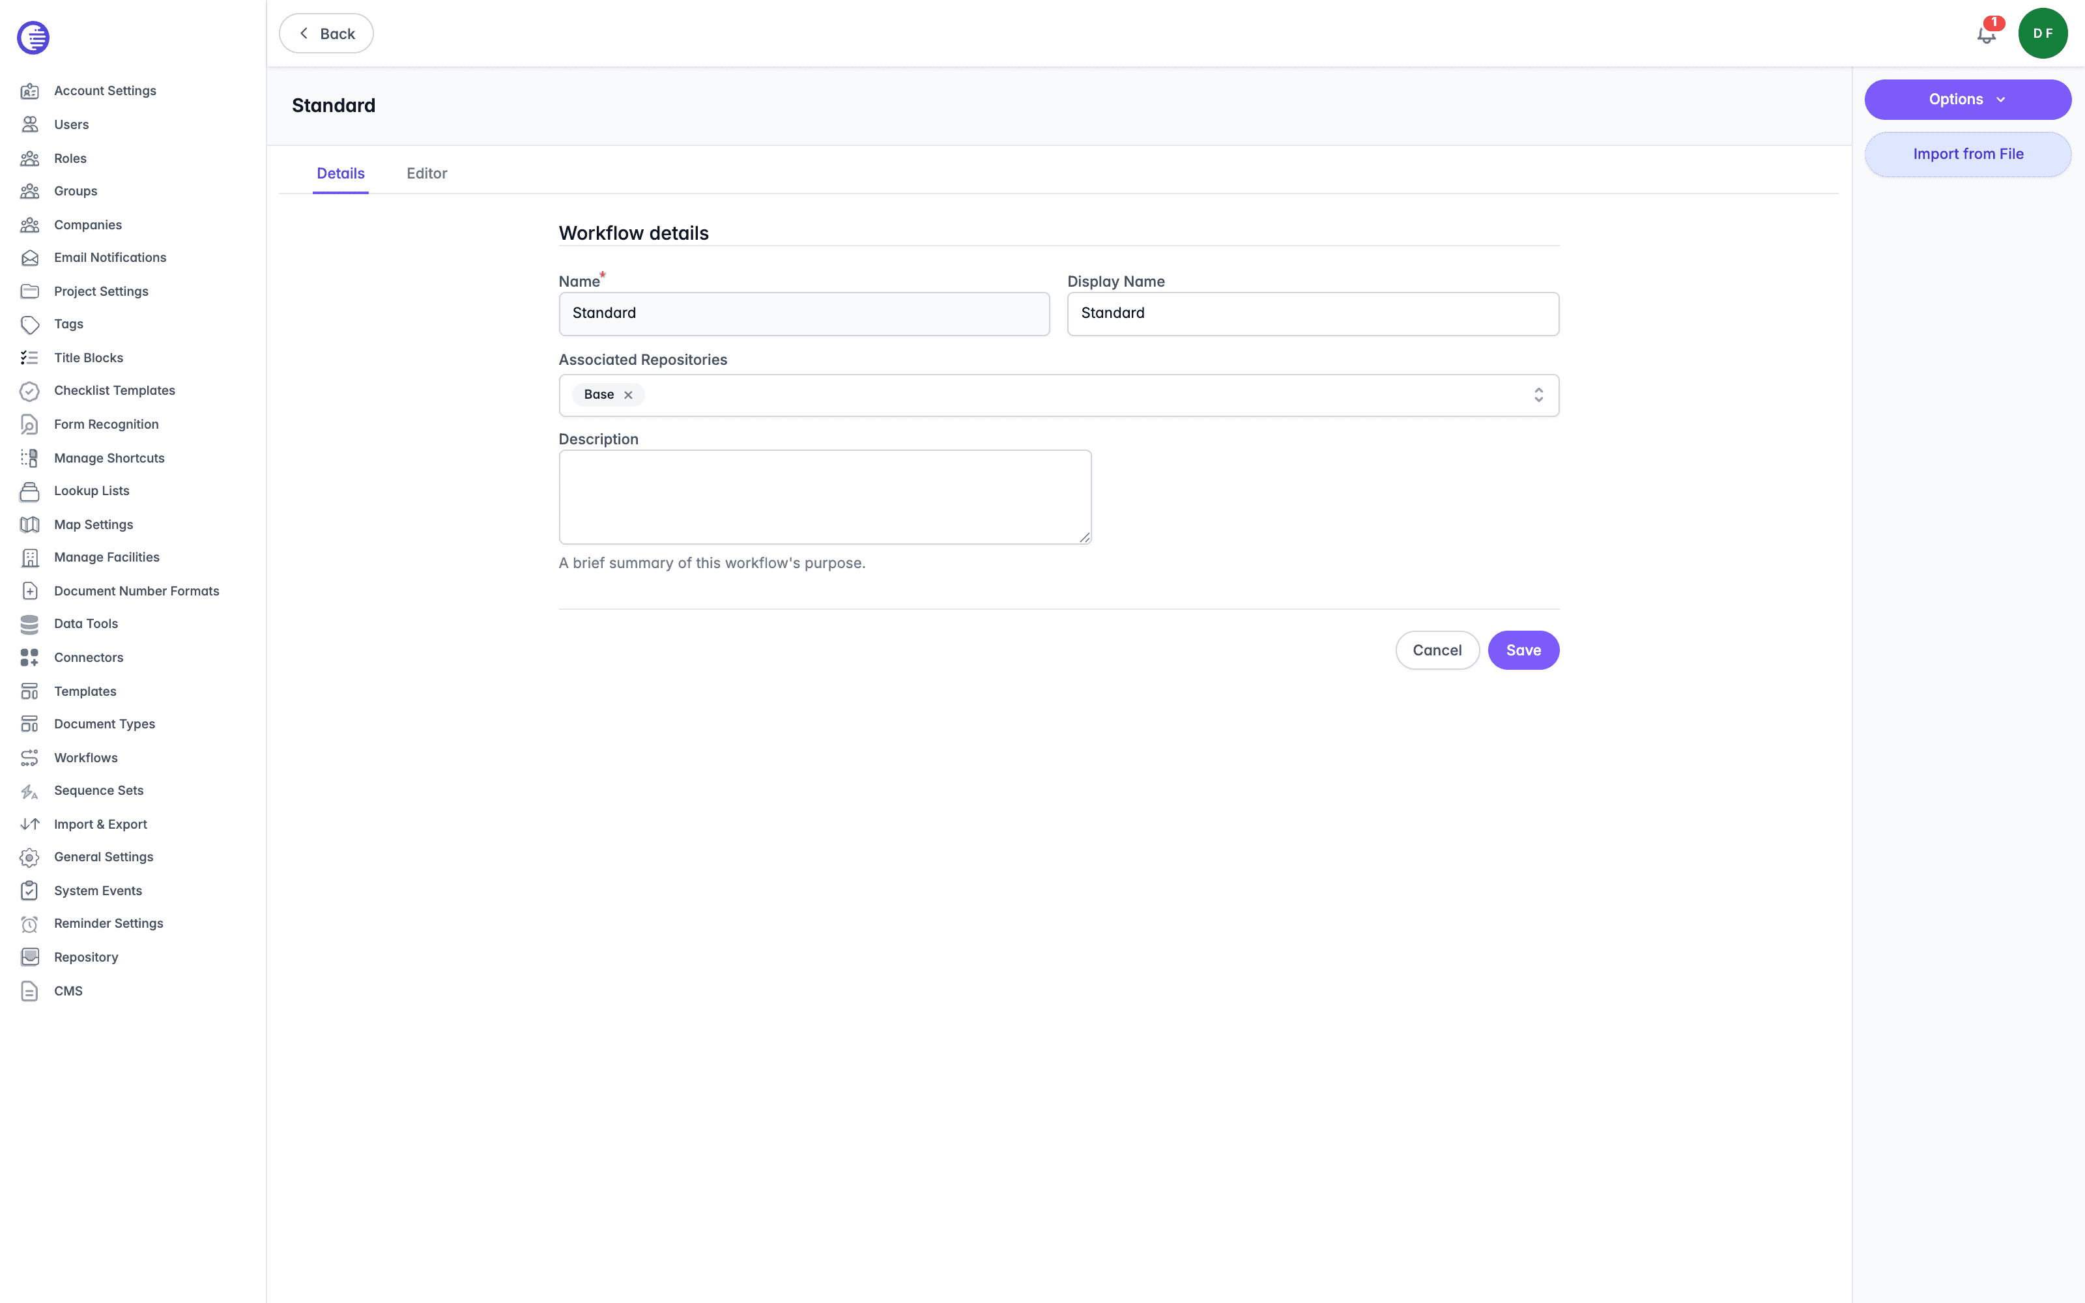The image size is (2085, 1303).
Task: Click the Workflows icon in sidebar
Action: [29, 758]
